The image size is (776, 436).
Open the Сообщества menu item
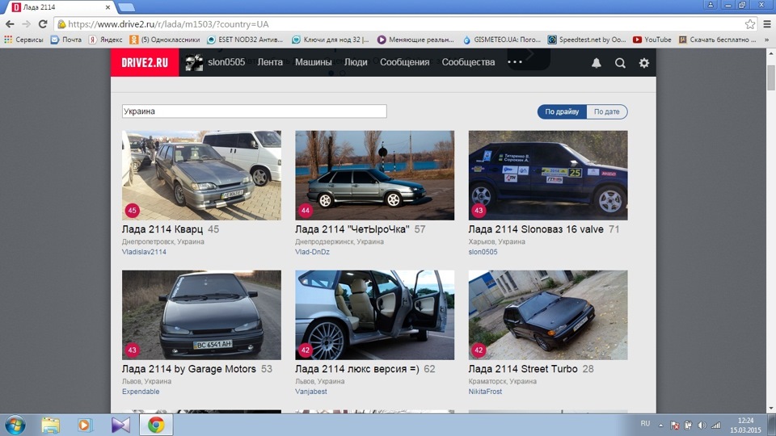point(468,62)
